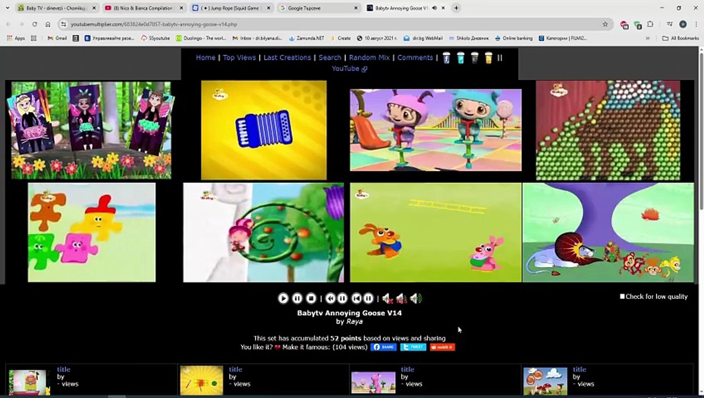
Task: Expand the bookmarks overflow chevron
Action: click(648, 38)
